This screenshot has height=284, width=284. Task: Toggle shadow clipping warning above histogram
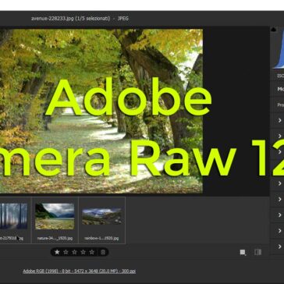273,30
